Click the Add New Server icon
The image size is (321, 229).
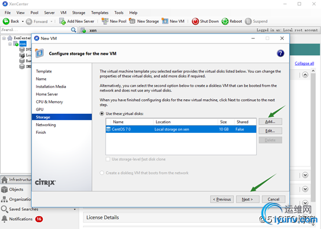[x=62, y=21]
